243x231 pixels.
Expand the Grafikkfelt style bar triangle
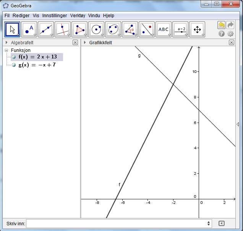[x=84, y=42]
